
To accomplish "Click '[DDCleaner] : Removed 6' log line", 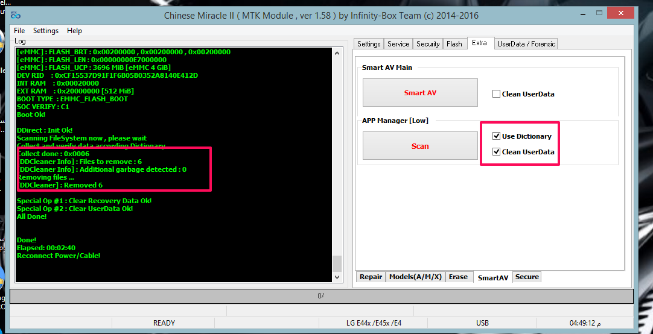I will click(x=61, y=185).
